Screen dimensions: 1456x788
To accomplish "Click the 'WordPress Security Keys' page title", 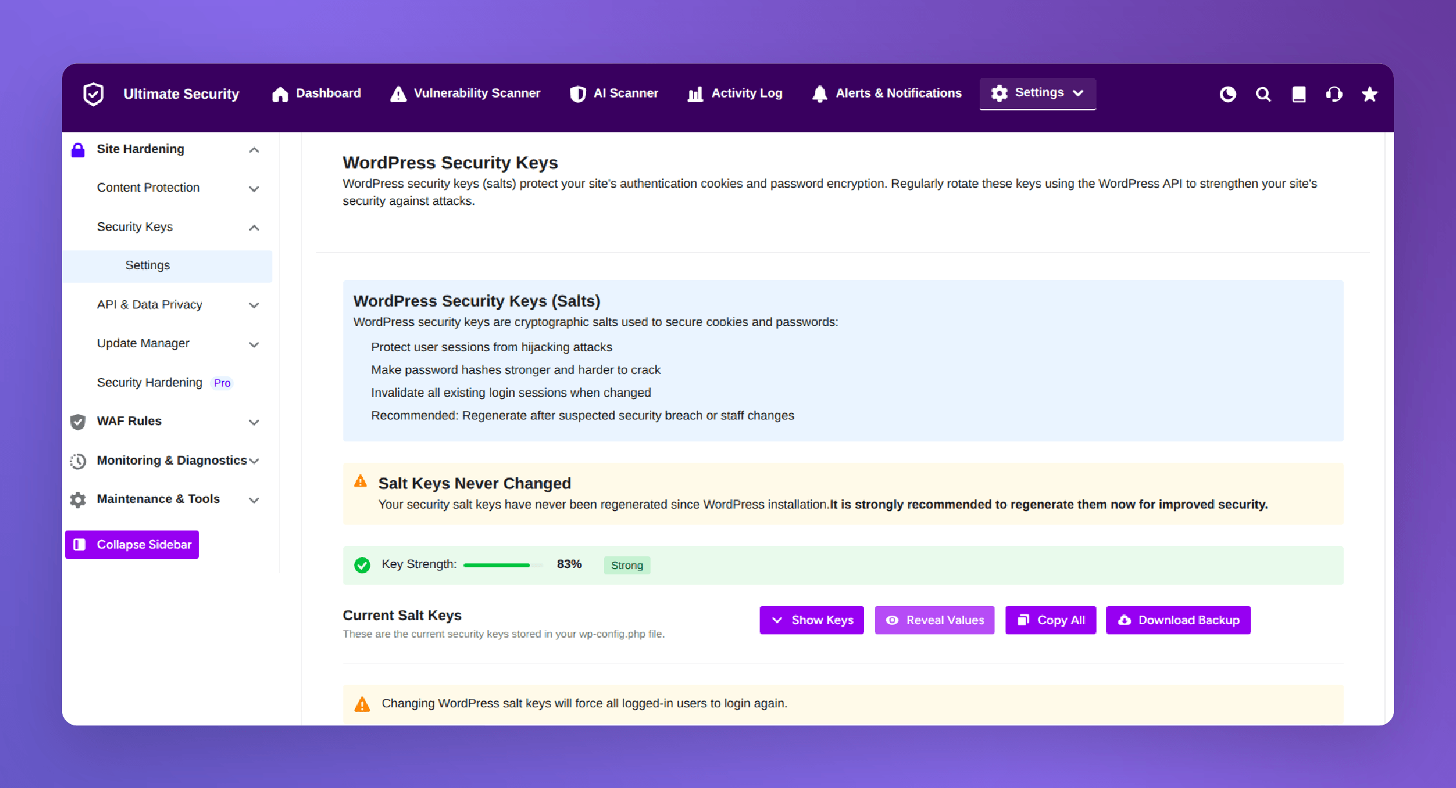I will [450, 163].
